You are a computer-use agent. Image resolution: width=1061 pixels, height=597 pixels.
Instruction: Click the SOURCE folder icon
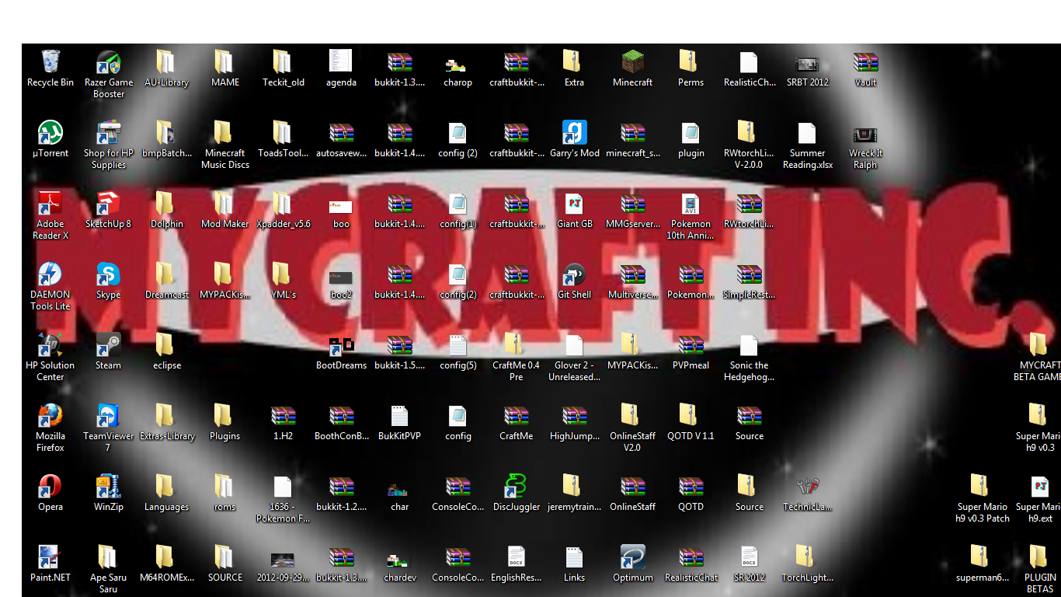[x=224, y=557]
